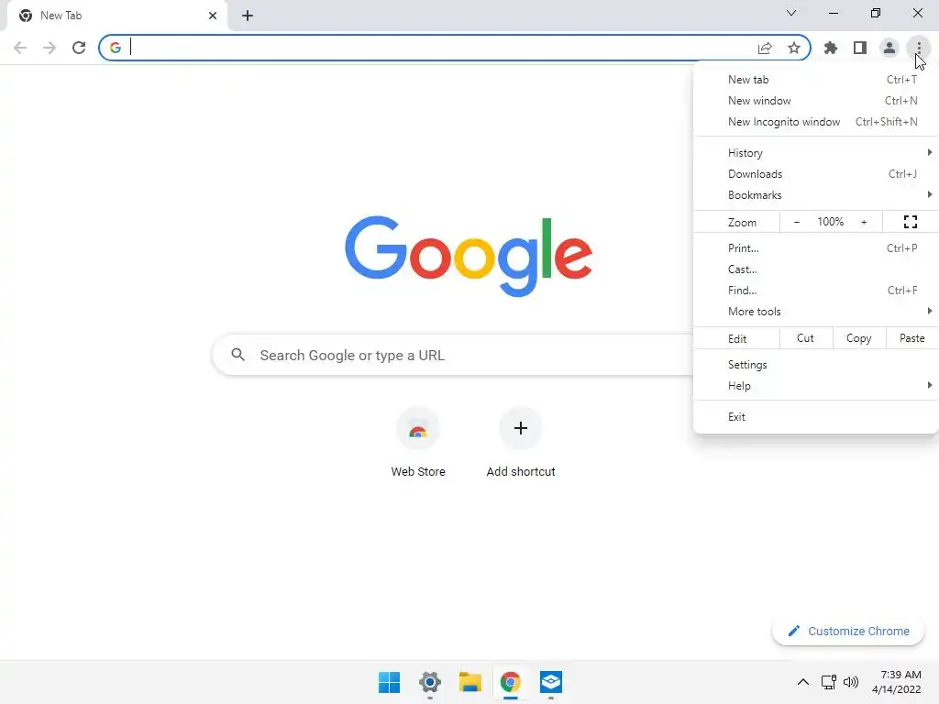Select New window menu item

[815, 101]
